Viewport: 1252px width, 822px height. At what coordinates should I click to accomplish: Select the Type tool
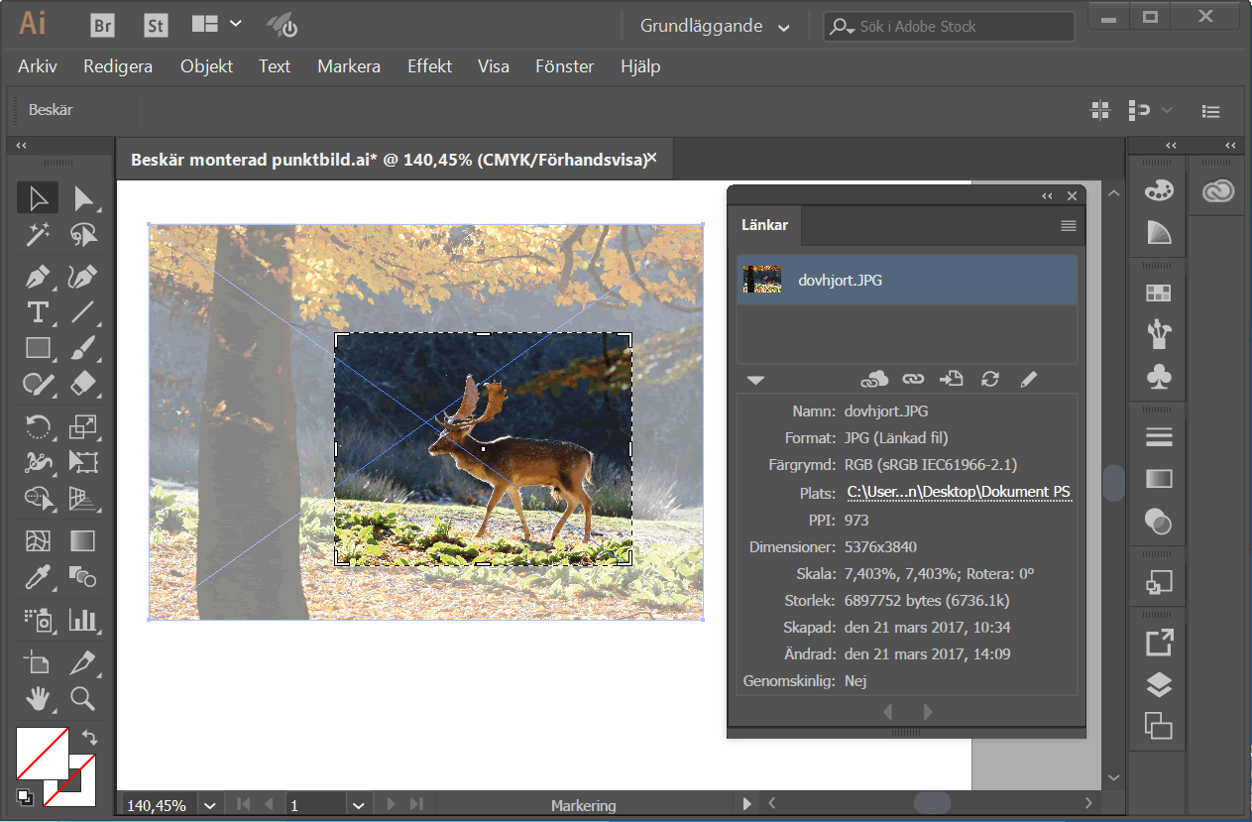click(38, 312)
